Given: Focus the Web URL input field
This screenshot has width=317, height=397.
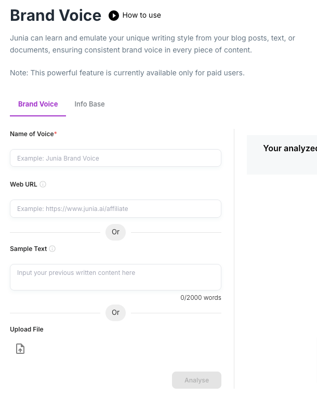Looking at the screenshot, I should 115,208.
